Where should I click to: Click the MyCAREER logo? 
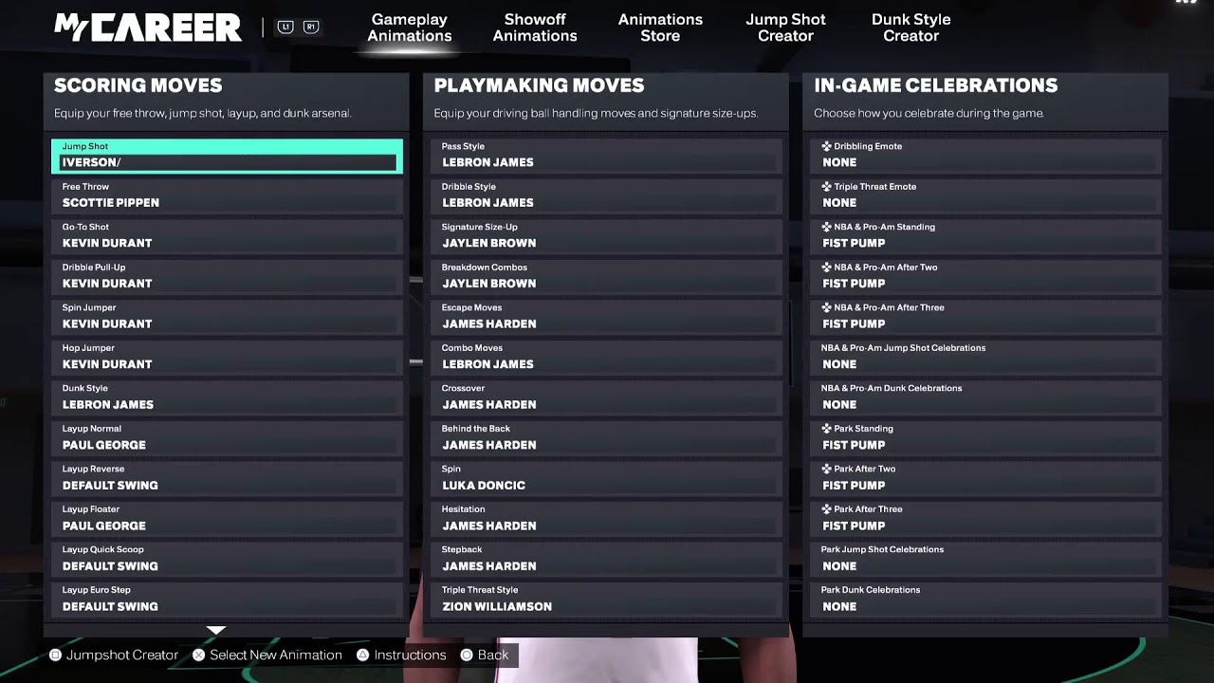click(148, 28)
